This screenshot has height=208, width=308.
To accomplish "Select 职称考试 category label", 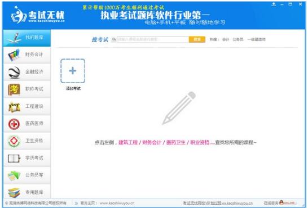I will pos(34,89).
